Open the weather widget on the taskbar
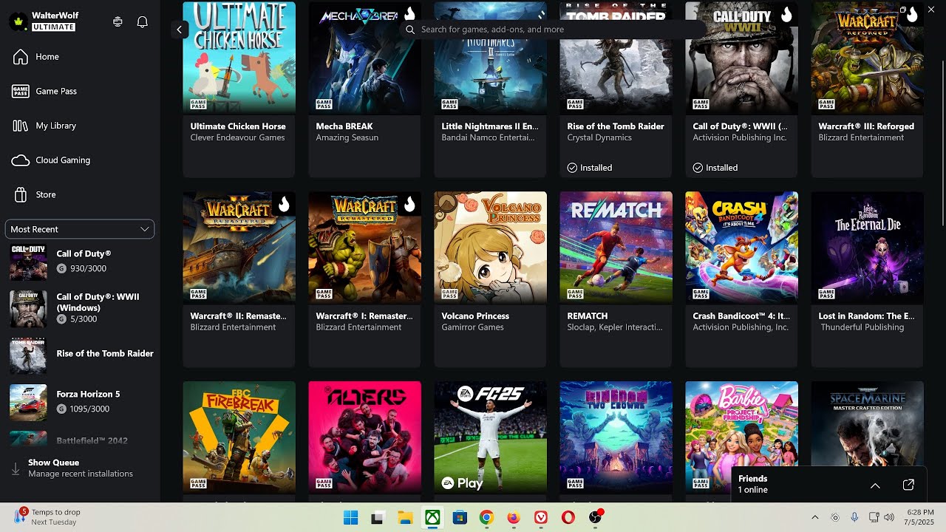This screenshot has width=946, height=532. point(48,516)
